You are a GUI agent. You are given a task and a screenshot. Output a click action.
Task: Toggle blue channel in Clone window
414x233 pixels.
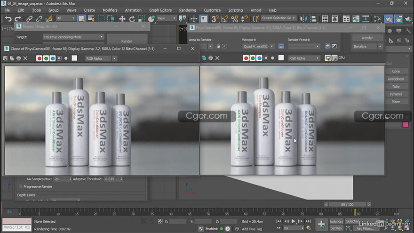tap(53, 58)
